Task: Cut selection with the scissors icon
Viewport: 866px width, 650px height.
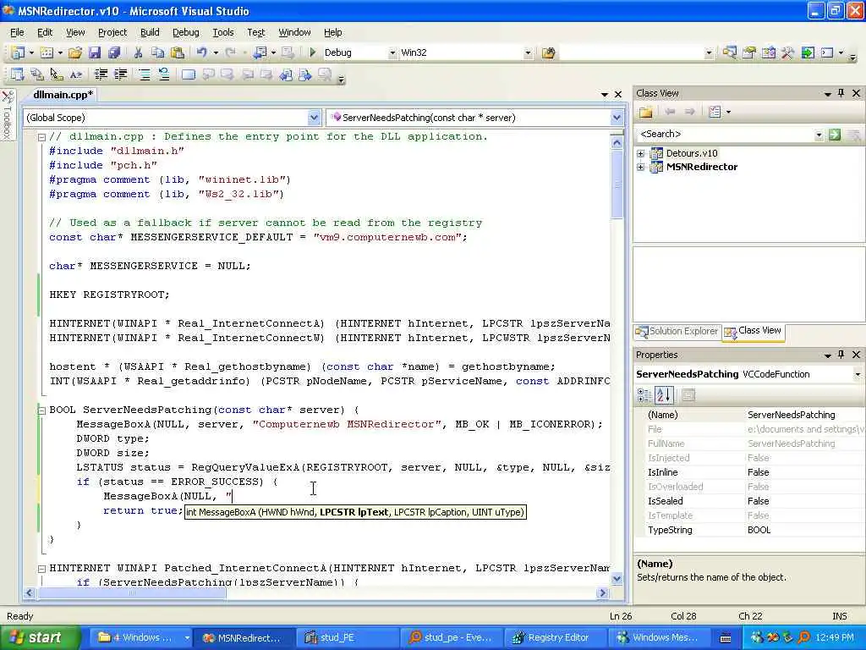Action: tap(138, 52)
